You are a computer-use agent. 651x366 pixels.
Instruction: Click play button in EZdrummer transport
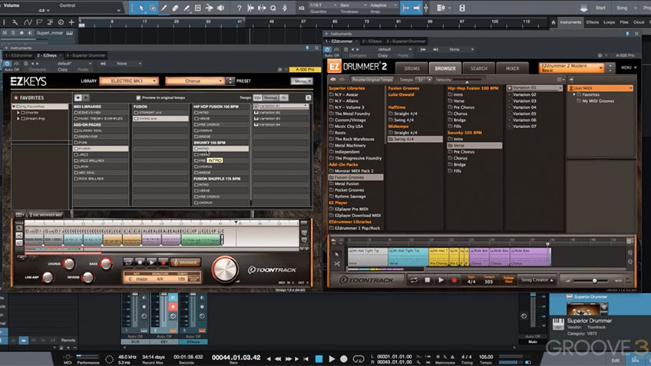(441, 280)
